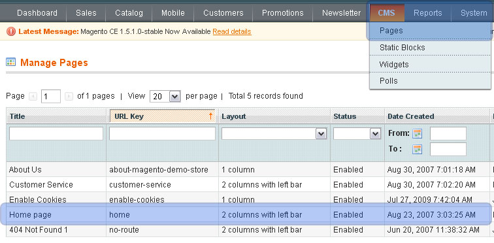Screen dimensions: 494x243
Task: Click the Latest Message alert icon
Action: click(x=11, y=31)
